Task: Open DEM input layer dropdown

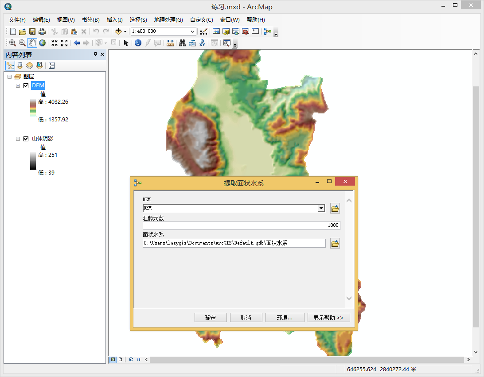Action: (x=321, y=208)
